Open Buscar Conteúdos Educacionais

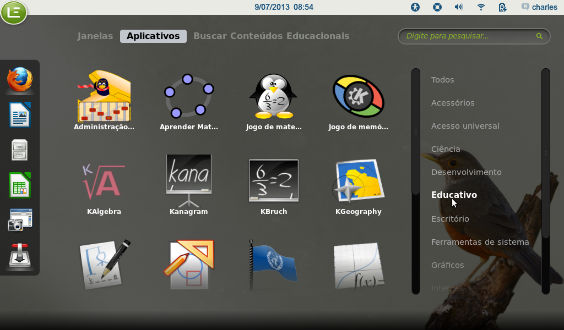click(273, 36)
